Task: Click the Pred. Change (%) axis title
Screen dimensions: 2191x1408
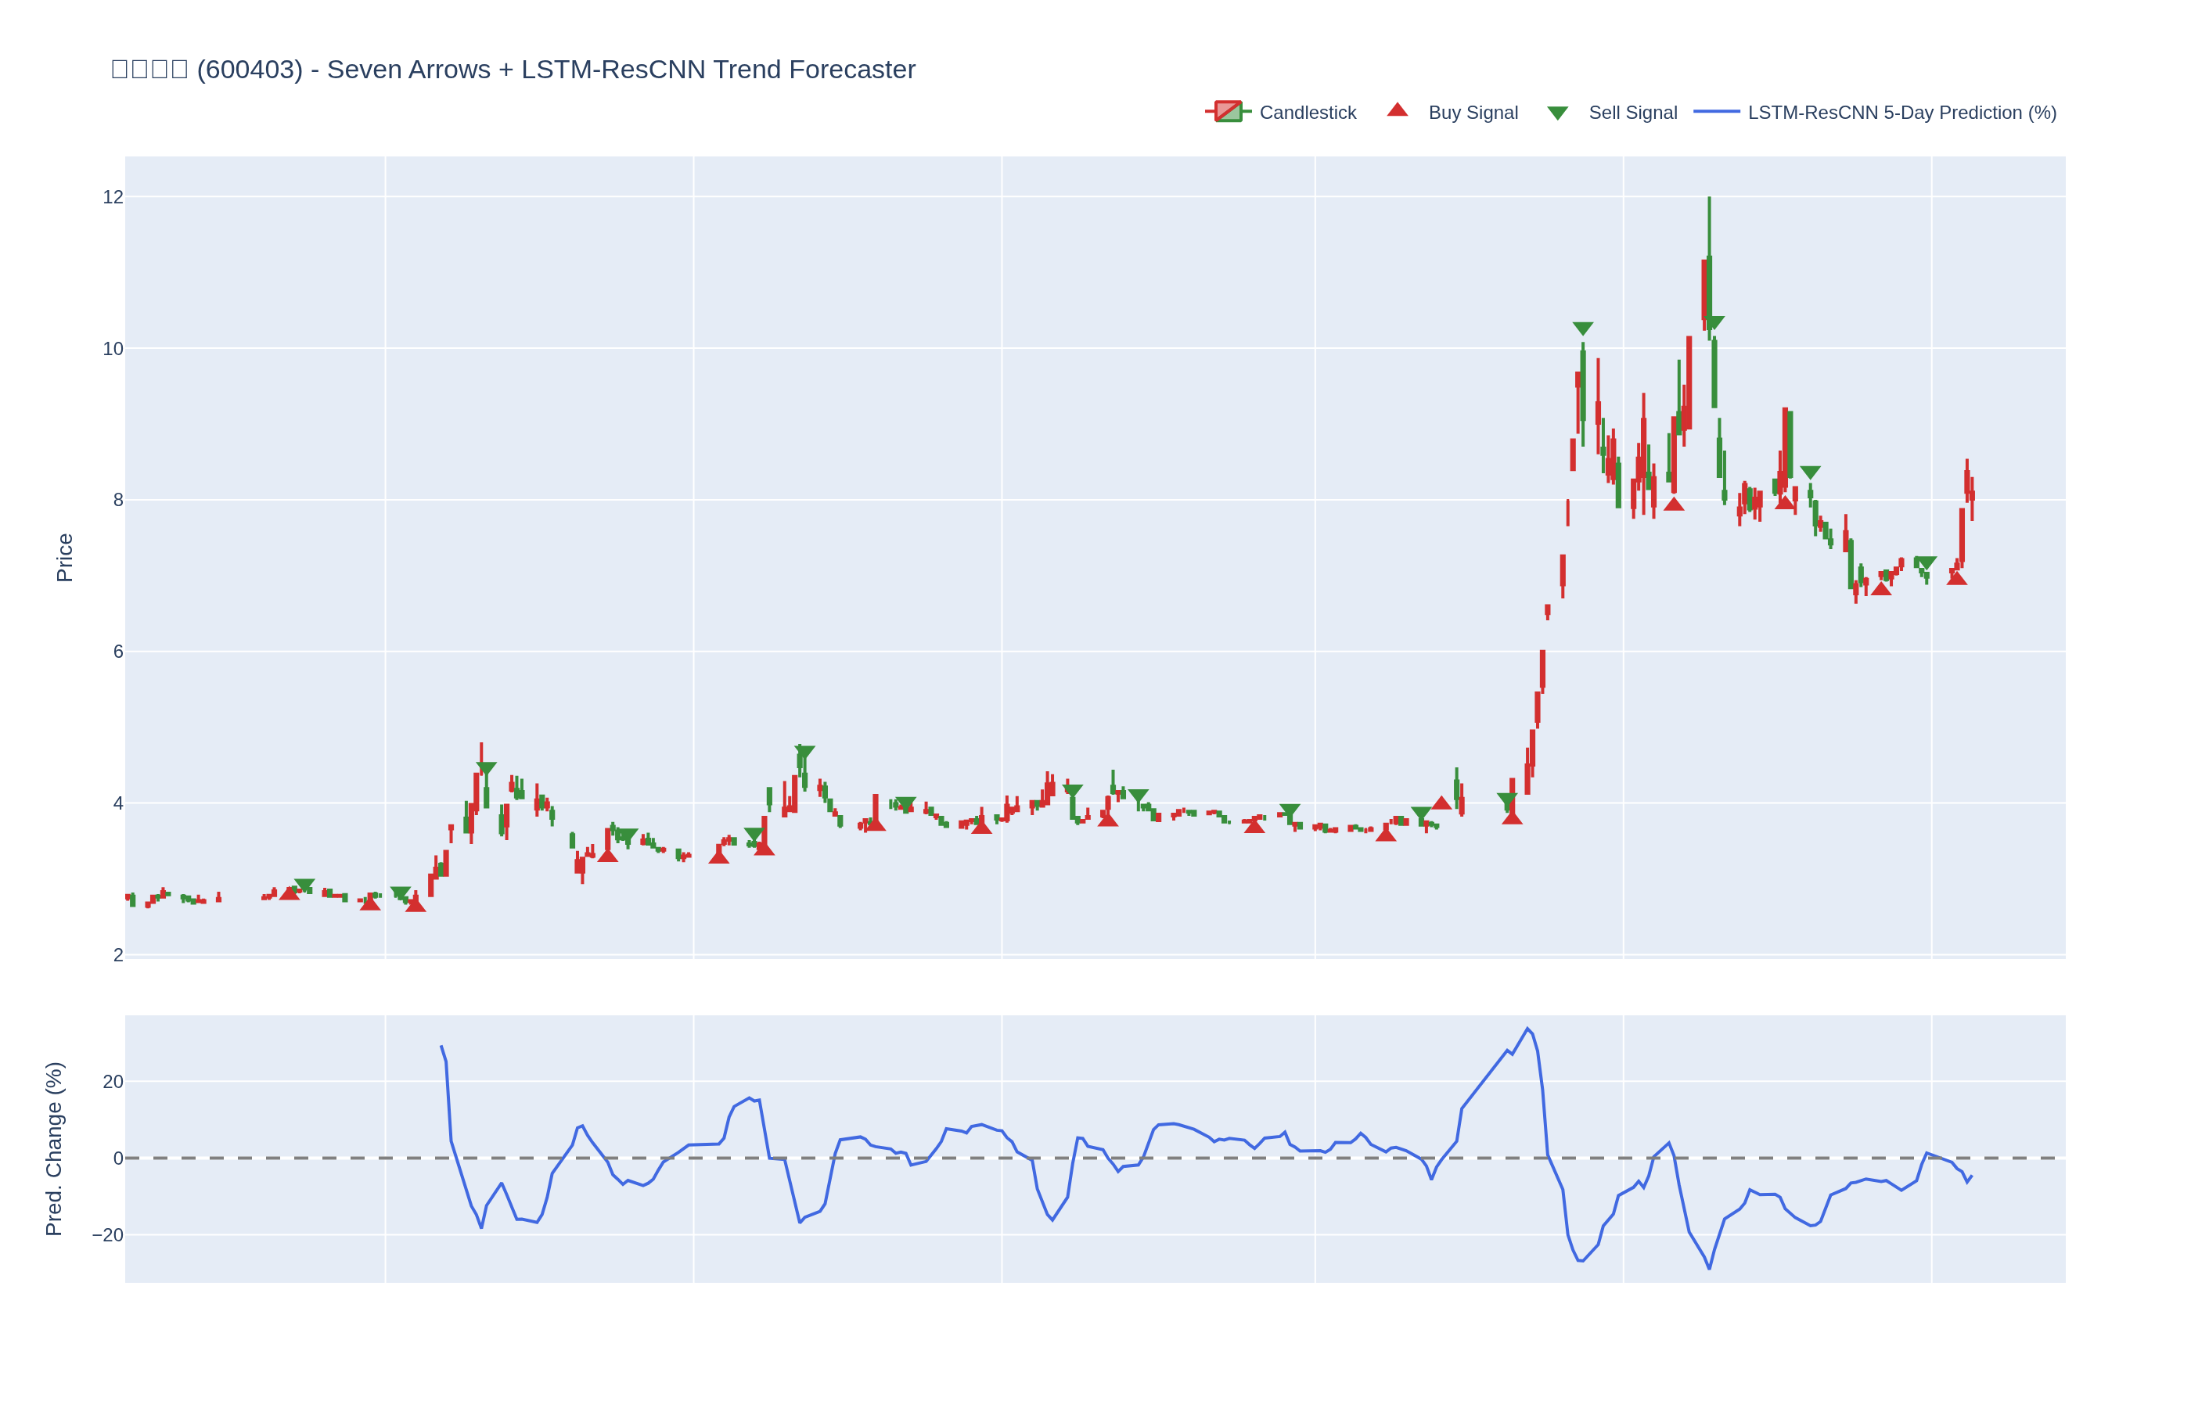Action: (x=54, y=1148)
